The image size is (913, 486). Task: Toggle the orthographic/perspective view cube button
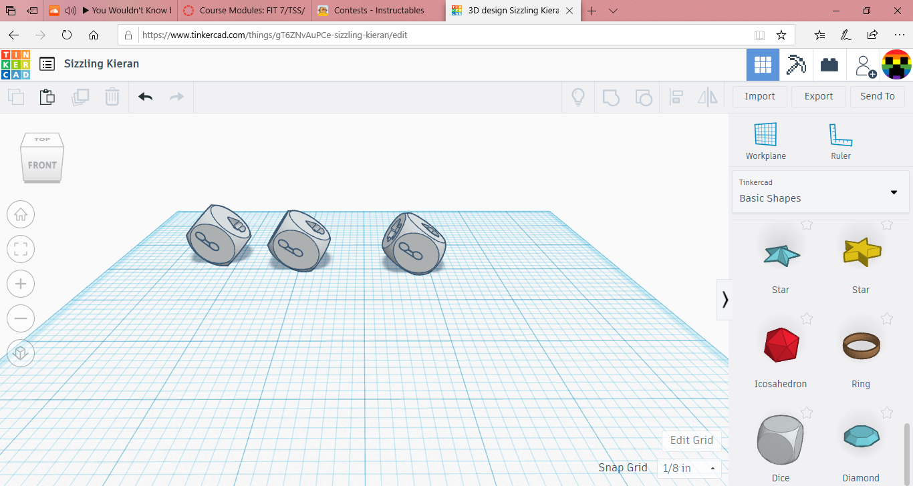tap(21, 352)
